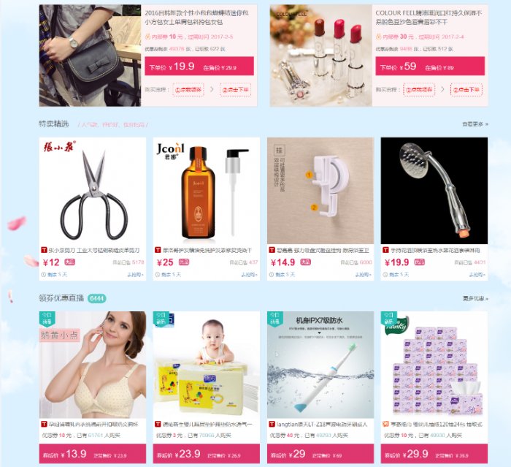Click the coupon badge next to ¥25 price
511x467 pixels.
click(x=184, y=262)
